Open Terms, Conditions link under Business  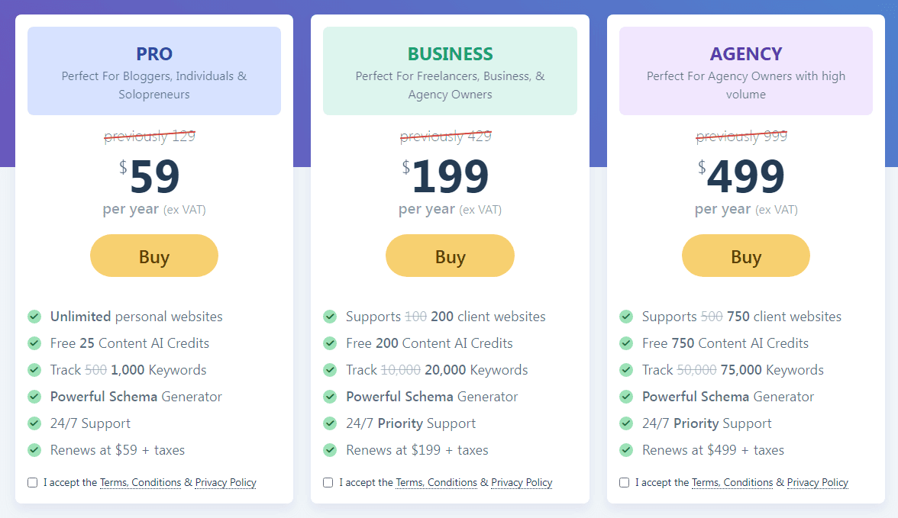[x=437, y=482]
